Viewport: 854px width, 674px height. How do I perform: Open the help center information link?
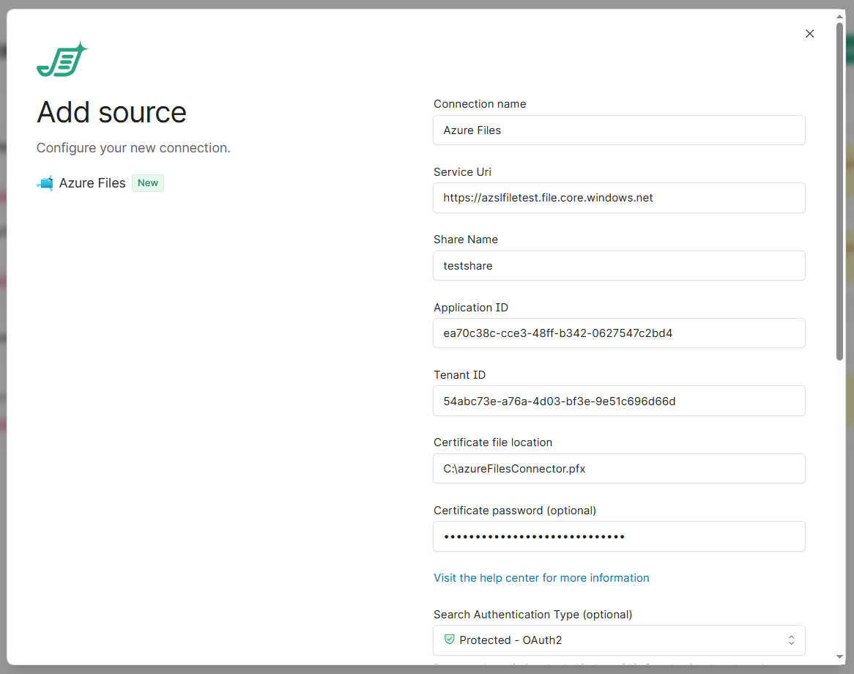click(541, 578)
